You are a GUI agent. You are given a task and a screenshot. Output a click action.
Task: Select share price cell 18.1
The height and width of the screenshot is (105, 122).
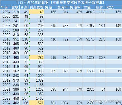(101, 25)
